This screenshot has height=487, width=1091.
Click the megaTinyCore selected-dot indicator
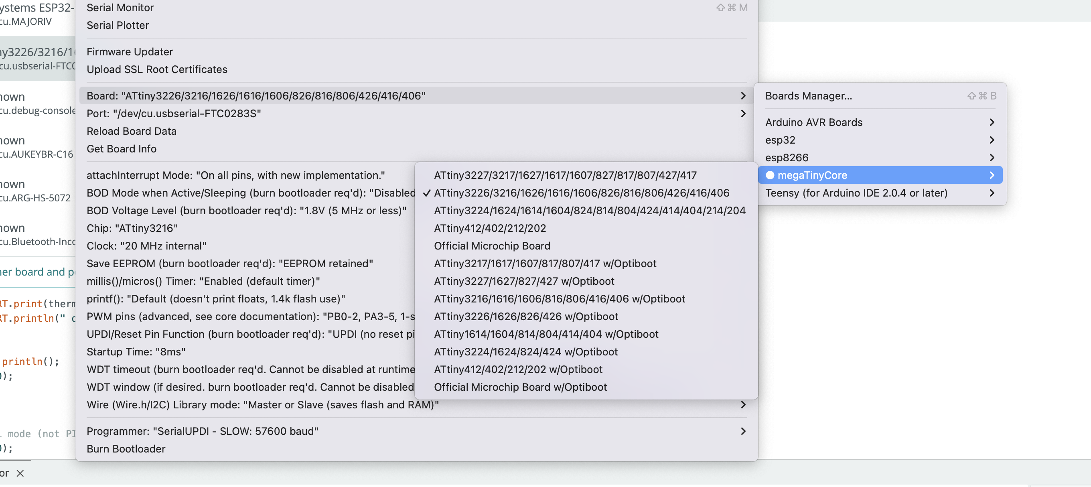770,175
